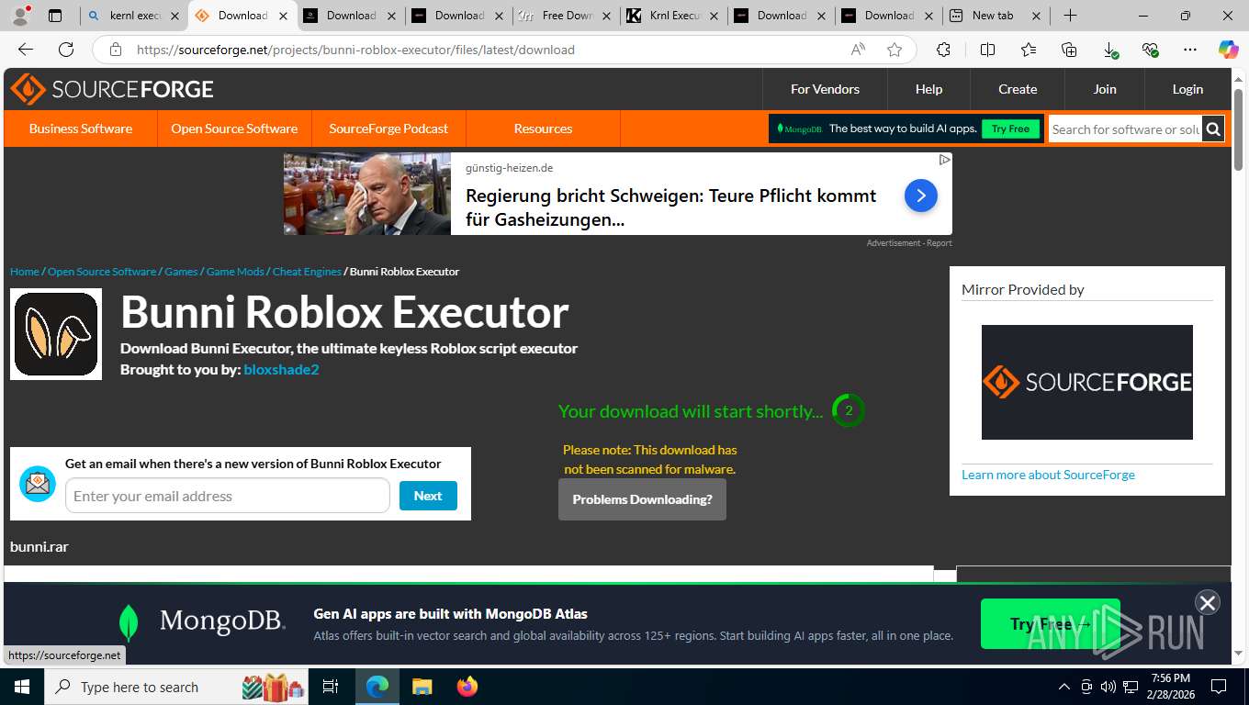Click Cheat Engines breadcrumb link

[x=307, y=272]
